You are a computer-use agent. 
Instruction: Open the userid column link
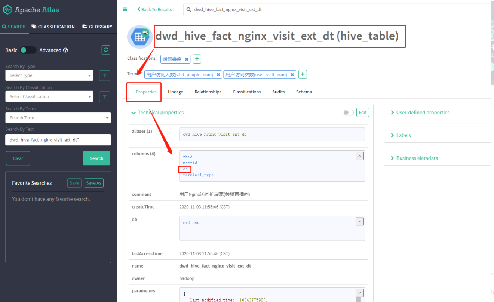tap(190, 163)
